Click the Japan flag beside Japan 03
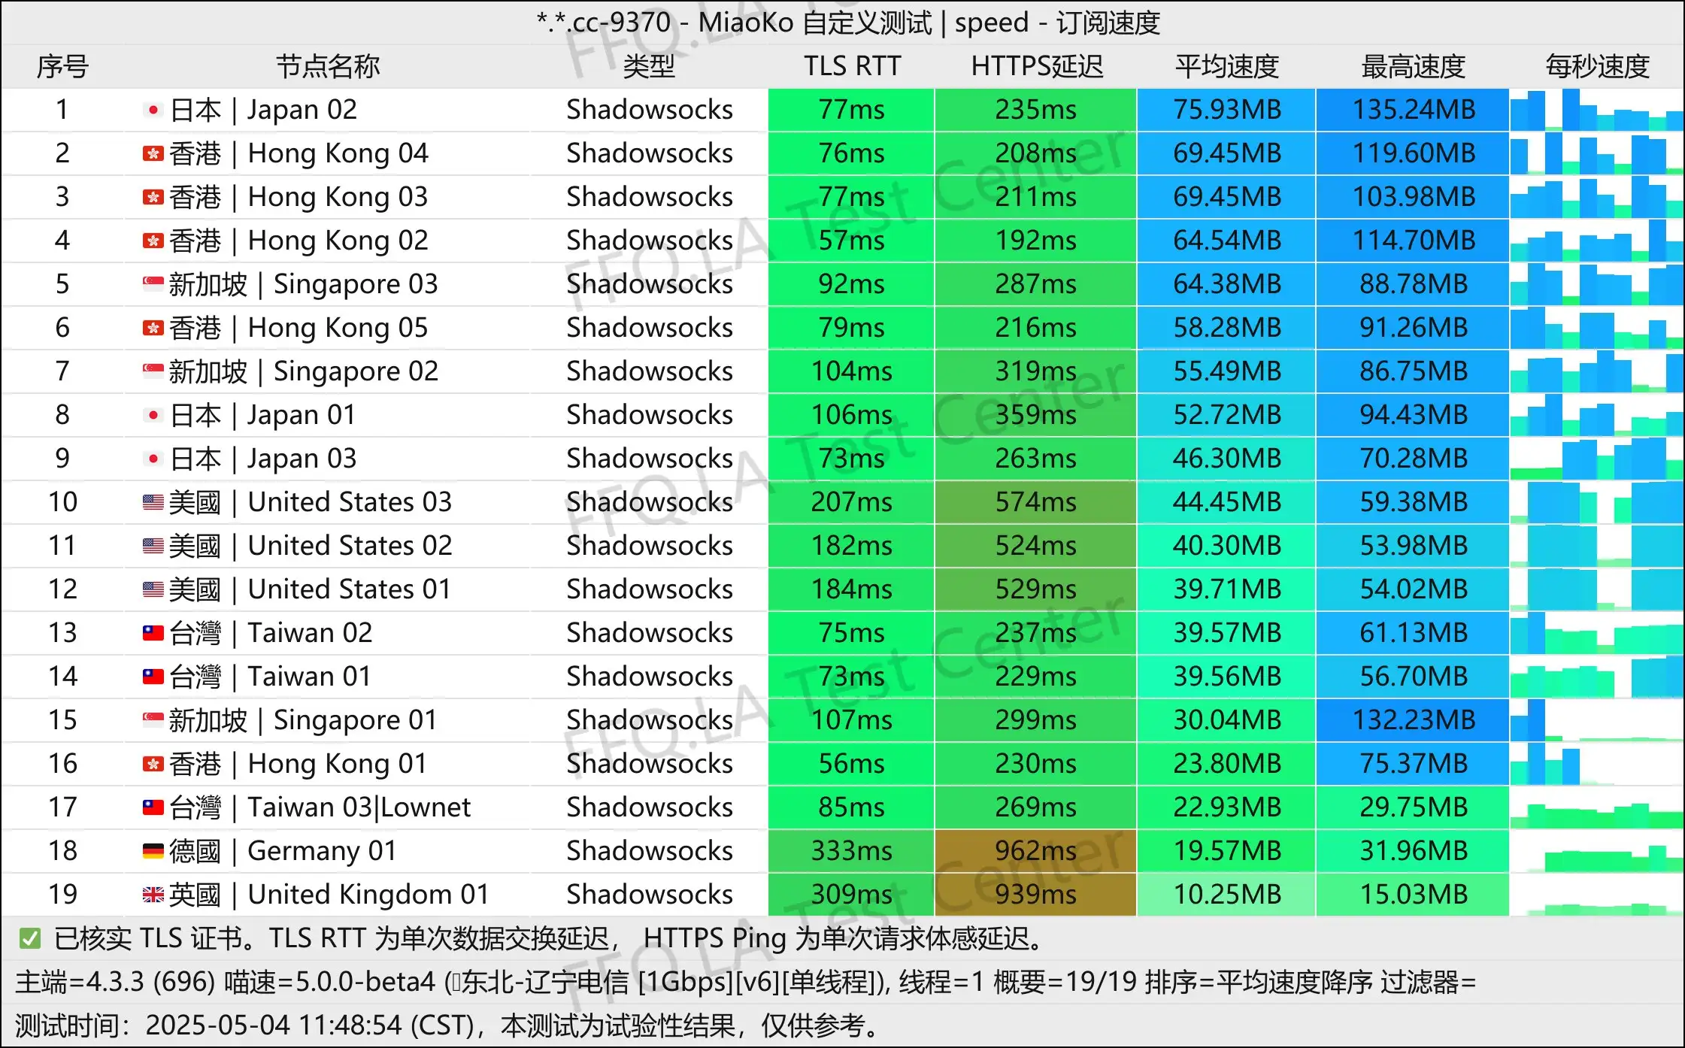Viewport: 1685px width, 1048px height. 153,459
